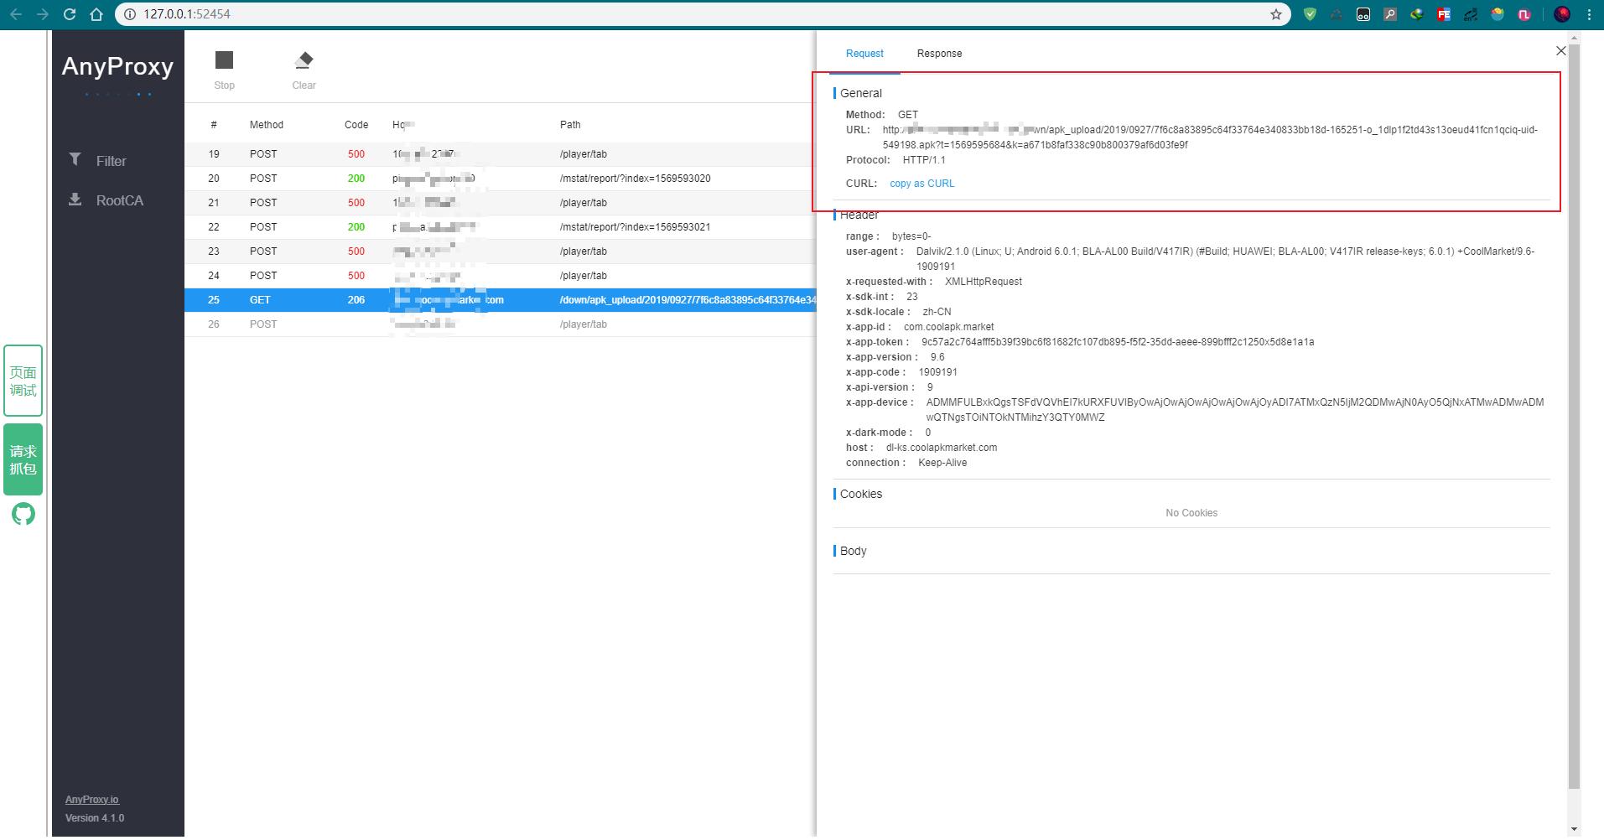Image resolution: width=1604 pixels, height=840 pixels.
Task: Click the Code column header
Action: [356, 125]
